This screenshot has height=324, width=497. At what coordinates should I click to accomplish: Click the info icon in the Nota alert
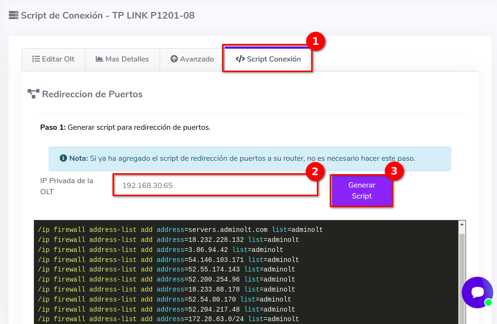63,158
